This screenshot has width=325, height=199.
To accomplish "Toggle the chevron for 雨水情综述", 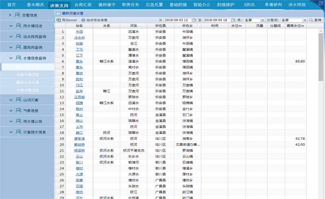I will pyautogui.click(x=11, y=26).
